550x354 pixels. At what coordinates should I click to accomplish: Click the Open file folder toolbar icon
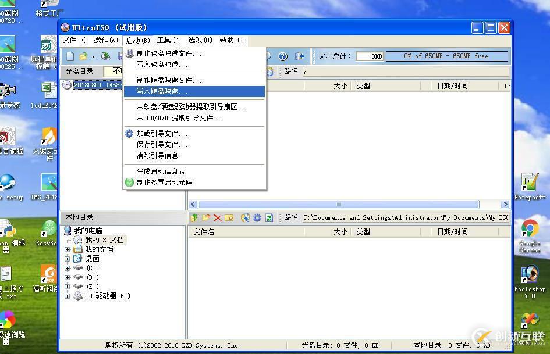point(83,56)
